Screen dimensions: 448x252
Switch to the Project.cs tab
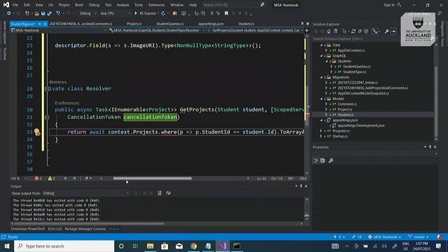click(134, 24)
